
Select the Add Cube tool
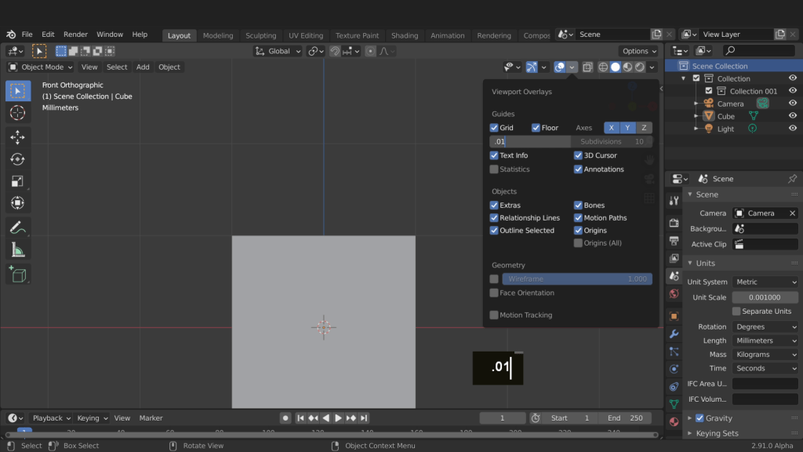click(18, 275)
